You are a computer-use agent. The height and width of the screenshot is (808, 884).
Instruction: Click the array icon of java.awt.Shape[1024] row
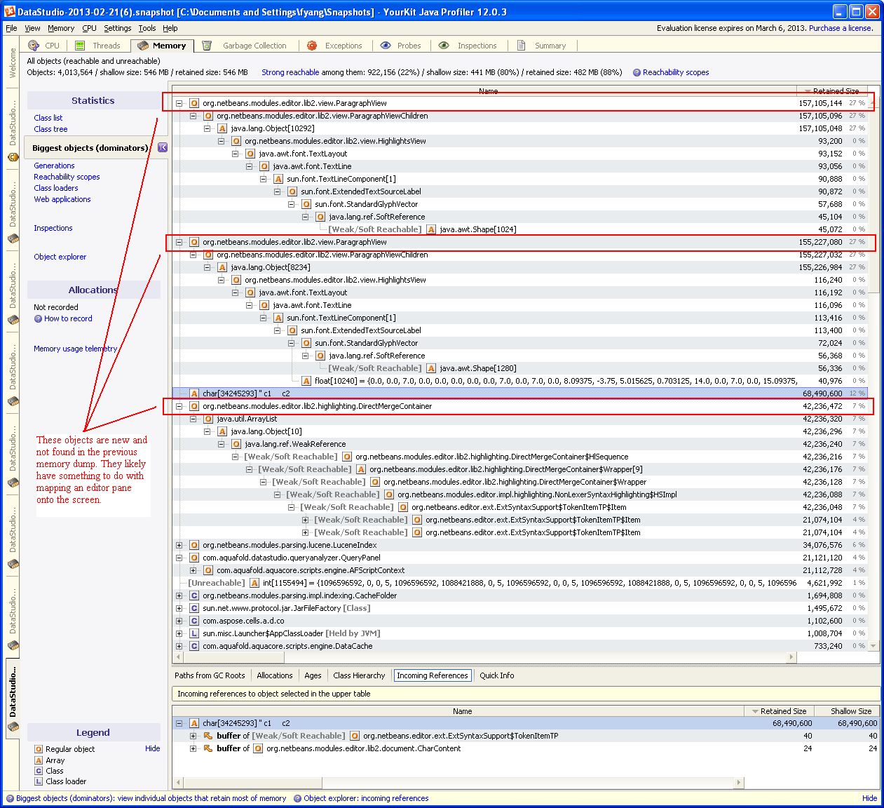(x=431, y=229)
